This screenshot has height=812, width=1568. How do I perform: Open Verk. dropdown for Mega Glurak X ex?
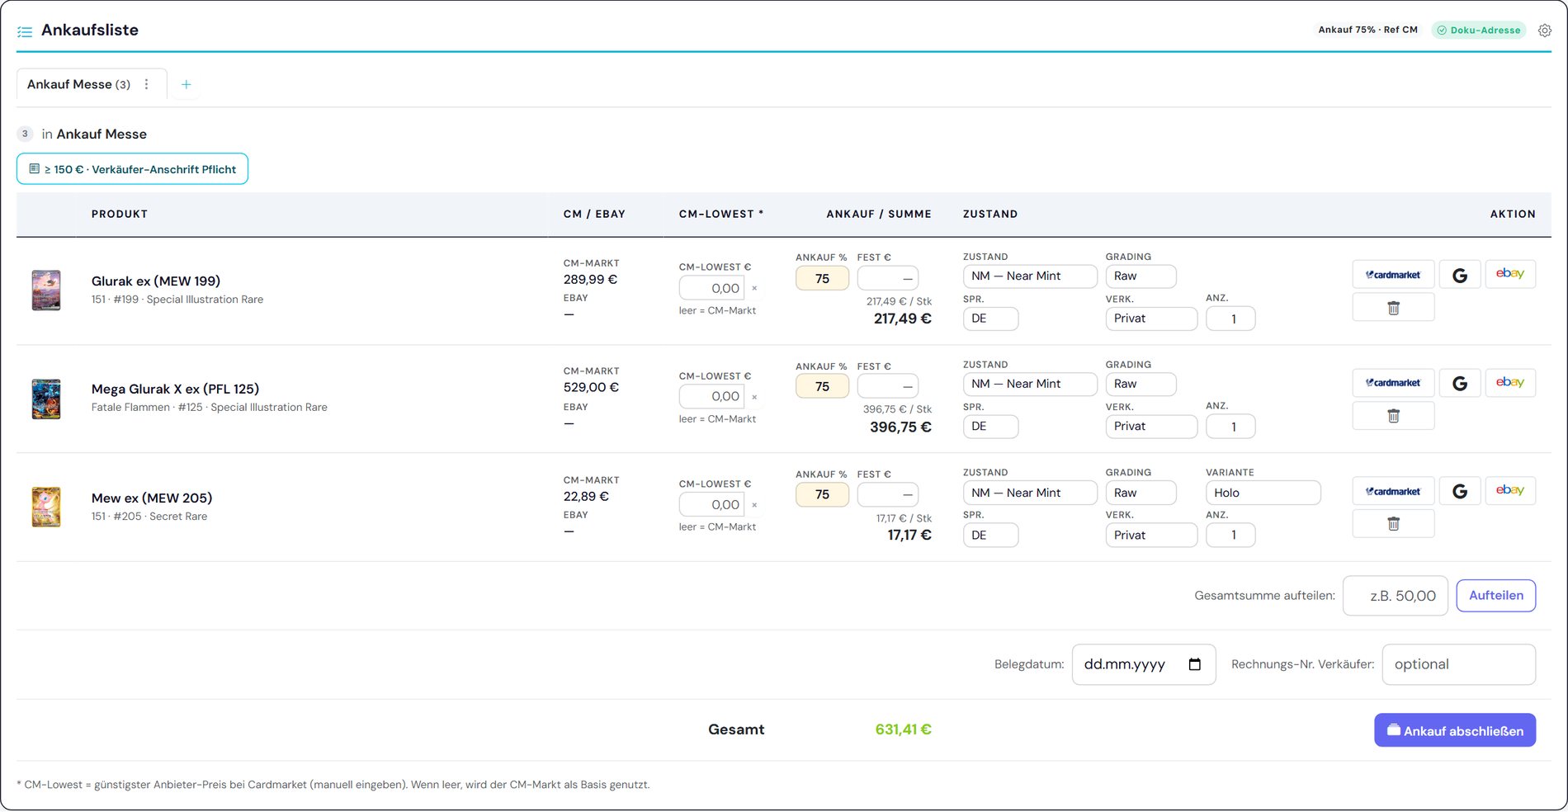[1151, 427]
